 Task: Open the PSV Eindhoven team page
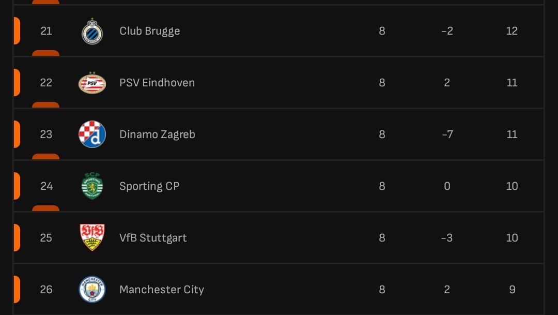(x=157, y=83)
